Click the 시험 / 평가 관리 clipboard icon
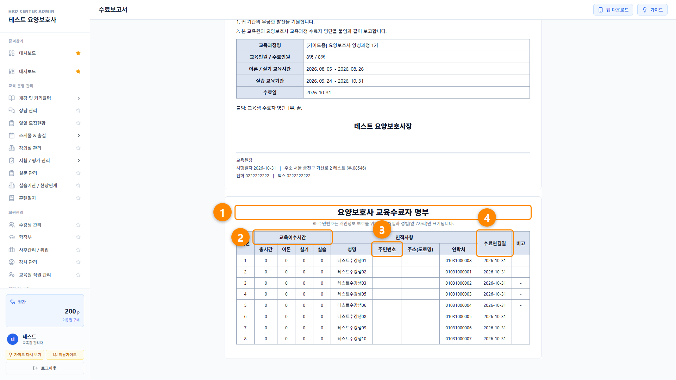Image resolution: width=676 pixels, height=380 pixels. tap(12, 160)
